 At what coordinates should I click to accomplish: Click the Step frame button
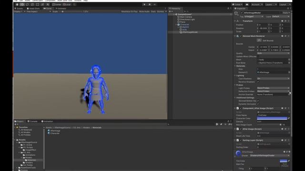(x=155, y=4)
